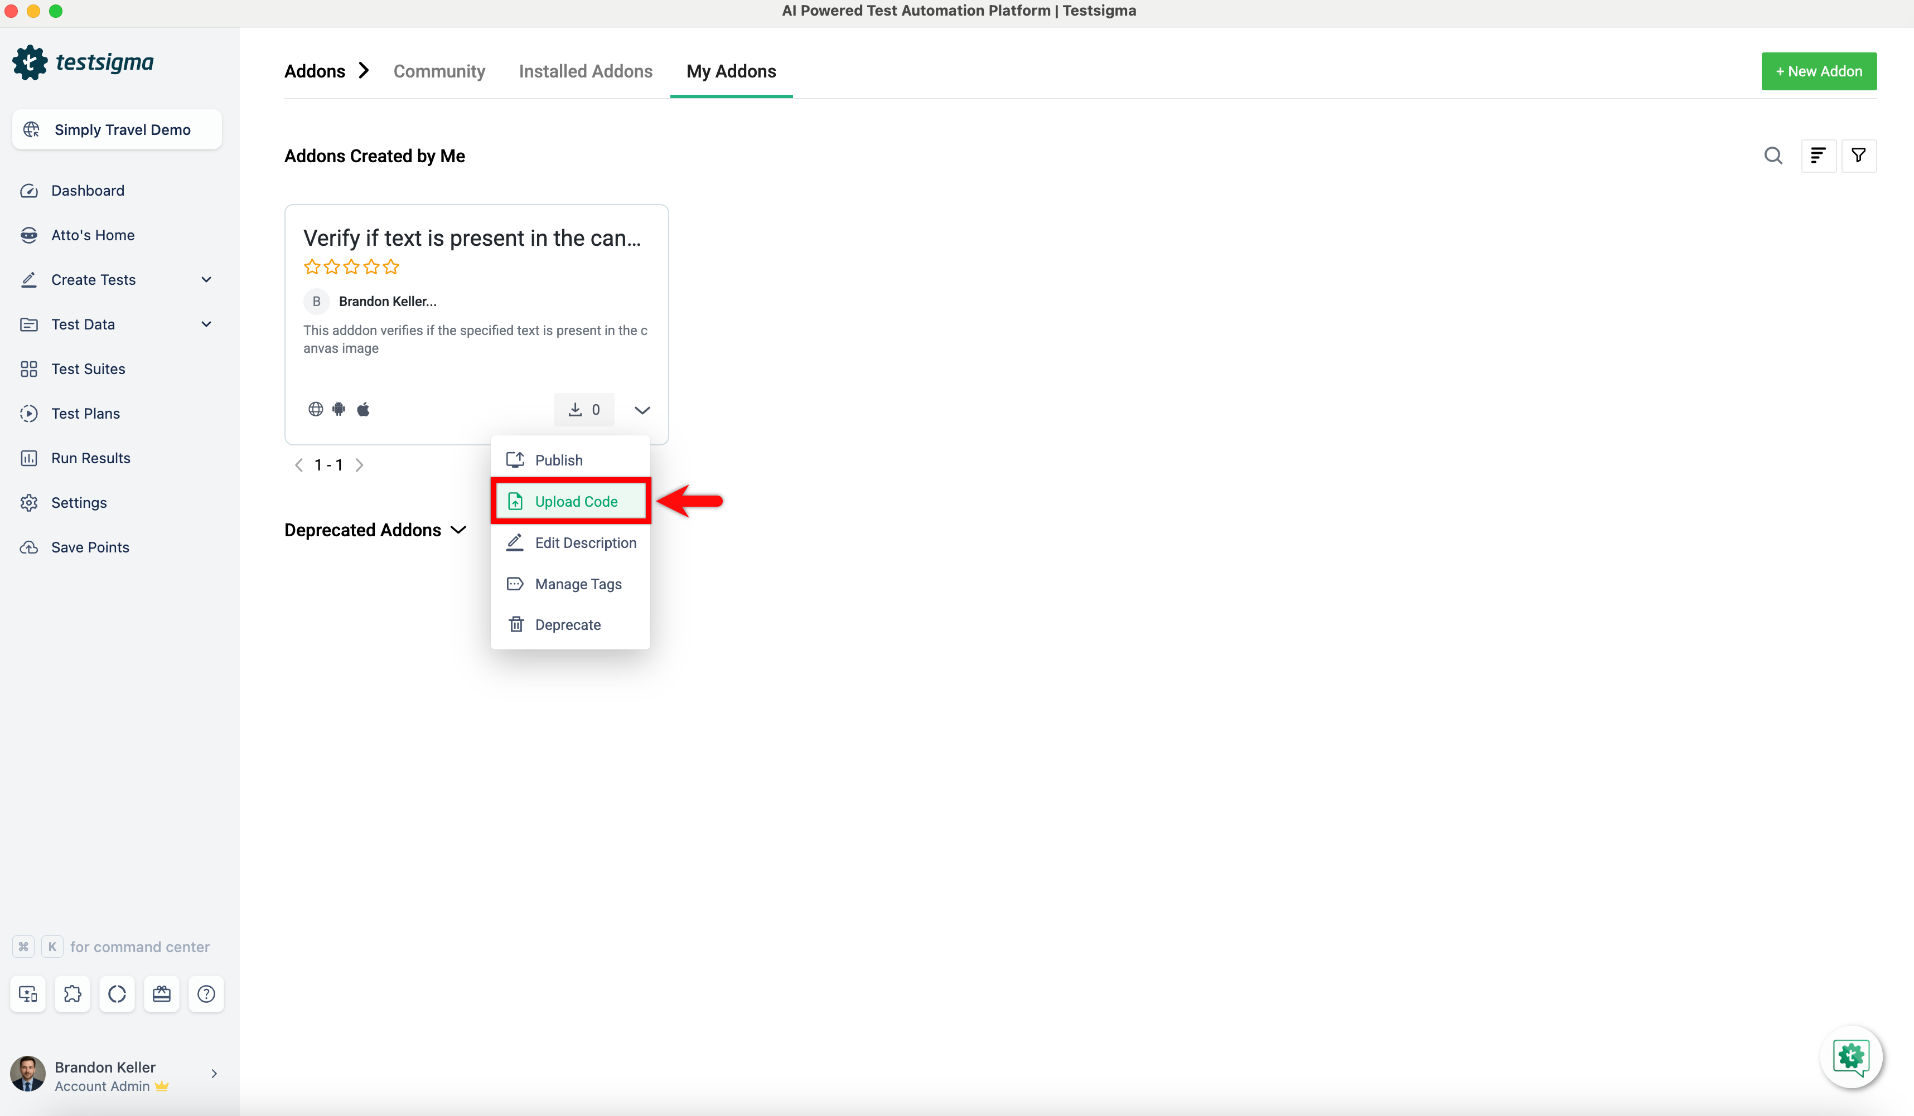Viewport: 1914px width, 1116px height.
Task: Rate the addon using the first star
Action: click(x=311, y=266)
